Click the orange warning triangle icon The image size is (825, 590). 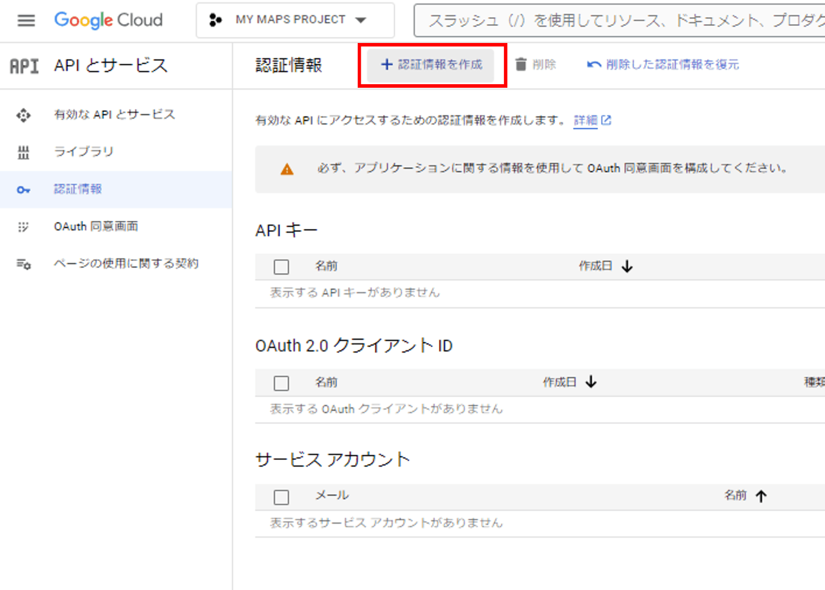[x=287, y=170]
